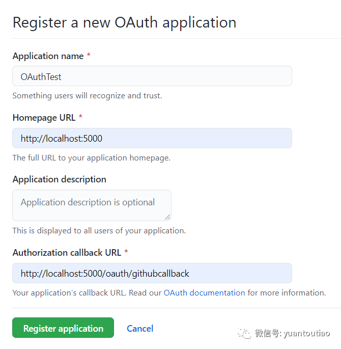Click the WeChat logo in the watermark
The height and width of the screenshot is (349, 341).
click(244, 333)
